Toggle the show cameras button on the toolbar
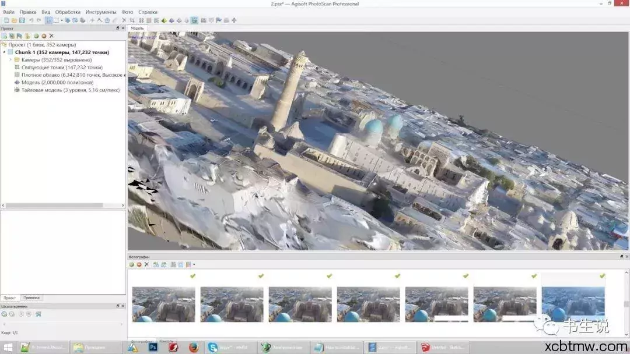The width and height of the screenshot is (630, 354). (x=204, y=20)
